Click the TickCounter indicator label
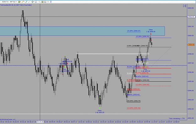This screenshot has width=196, height=124. (x=16, y=5)
